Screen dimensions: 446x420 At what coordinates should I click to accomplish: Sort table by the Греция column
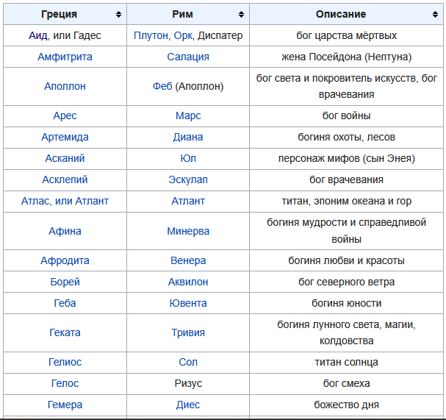click(x=118, y=15)
